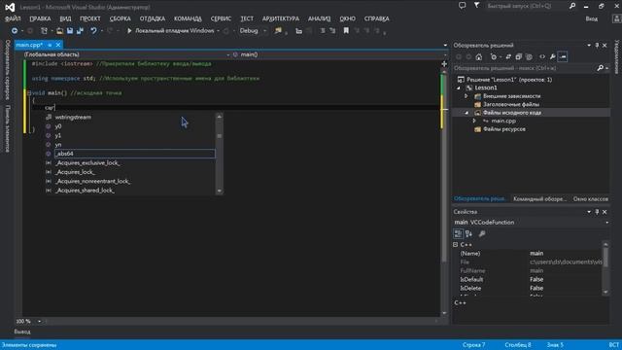Image resolution: width=622 pixels, height=350 pixels.
Task: Pin the Solution Explorer panel
Action: (597, 46)
